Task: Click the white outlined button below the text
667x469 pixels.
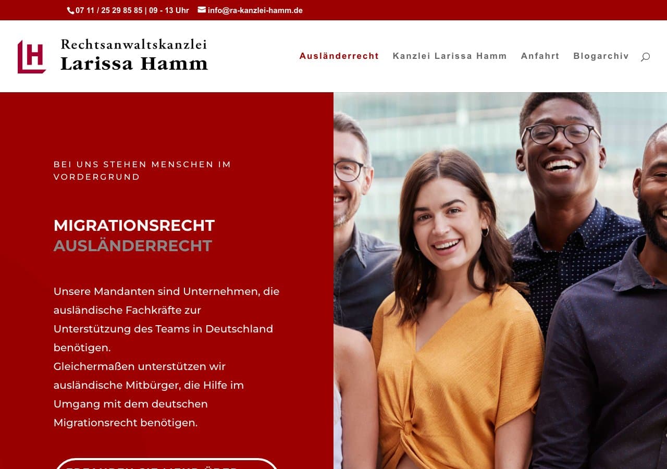Action: 167,464
